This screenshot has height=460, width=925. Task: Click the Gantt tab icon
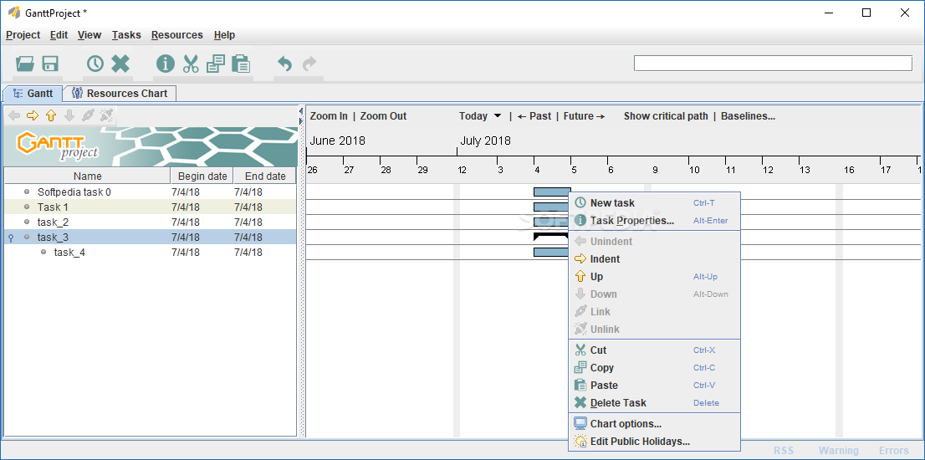pyautogui.click(x=18, y=93)
